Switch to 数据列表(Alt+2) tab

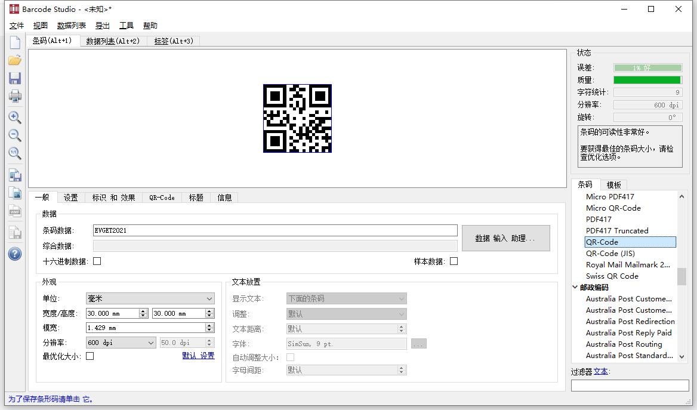coord(113,41)
